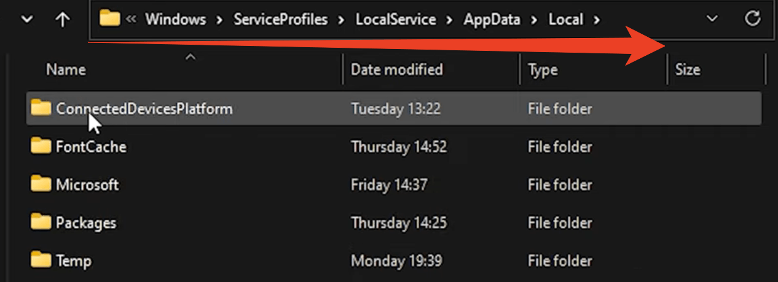
Task: Click the folder icon in address bar
Action: pos(110,19)
